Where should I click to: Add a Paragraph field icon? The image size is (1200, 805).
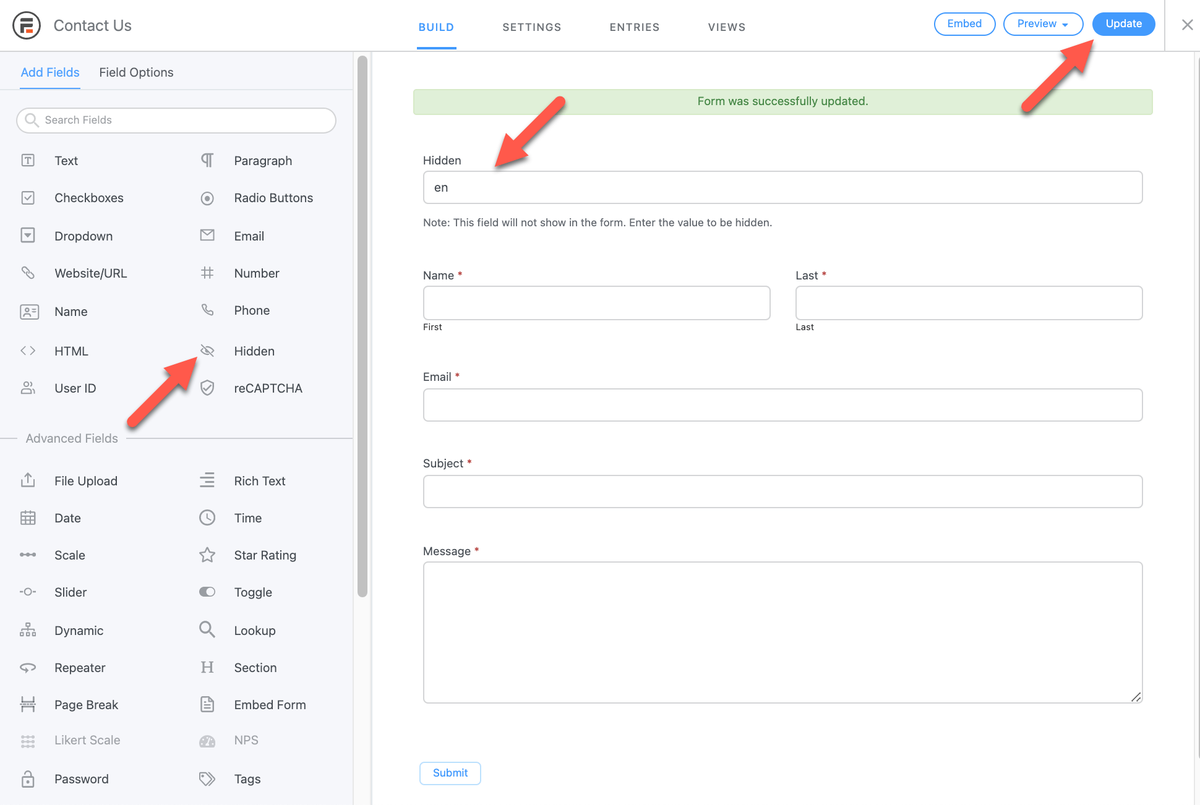207,161
